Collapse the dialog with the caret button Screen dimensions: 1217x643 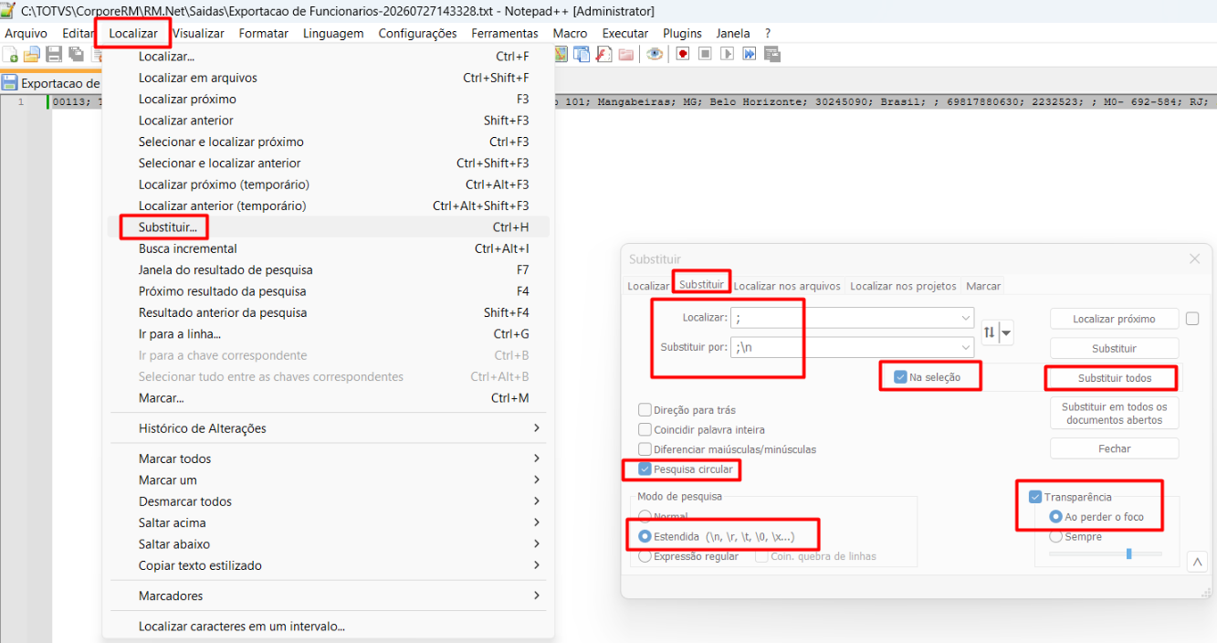pyautogui.click(x=1197, y=563)
